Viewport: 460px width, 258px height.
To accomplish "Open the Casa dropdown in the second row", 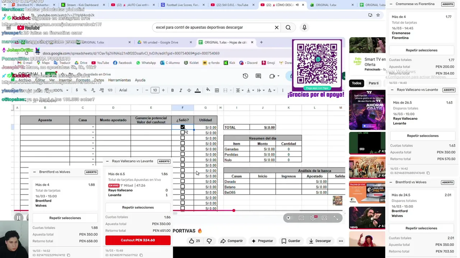I will pyautogui.click(x=93, y=133).
